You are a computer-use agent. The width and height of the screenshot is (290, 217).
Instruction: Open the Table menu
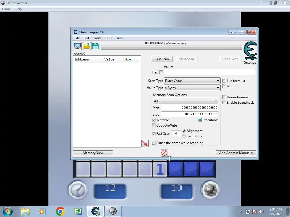97,38
